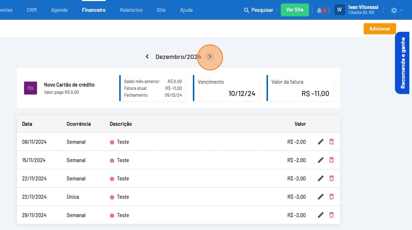Open the notifications bell
412x230 pixels.
[x=319, y=10]
